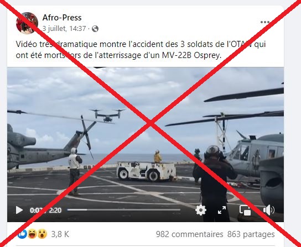The image size is (301, 247).
Task: Click the public audience globe icon
Action: pos(95,29)
